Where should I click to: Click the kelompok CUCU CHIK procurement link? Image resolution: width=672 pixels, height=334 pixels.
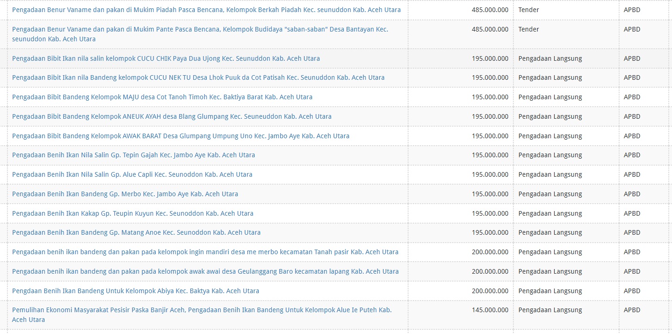click(166, 58)
